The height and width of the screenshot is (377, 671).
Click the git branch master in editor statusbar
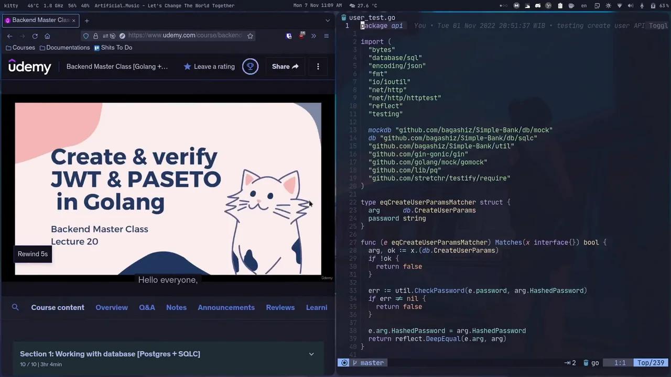(x=372, y=362)
